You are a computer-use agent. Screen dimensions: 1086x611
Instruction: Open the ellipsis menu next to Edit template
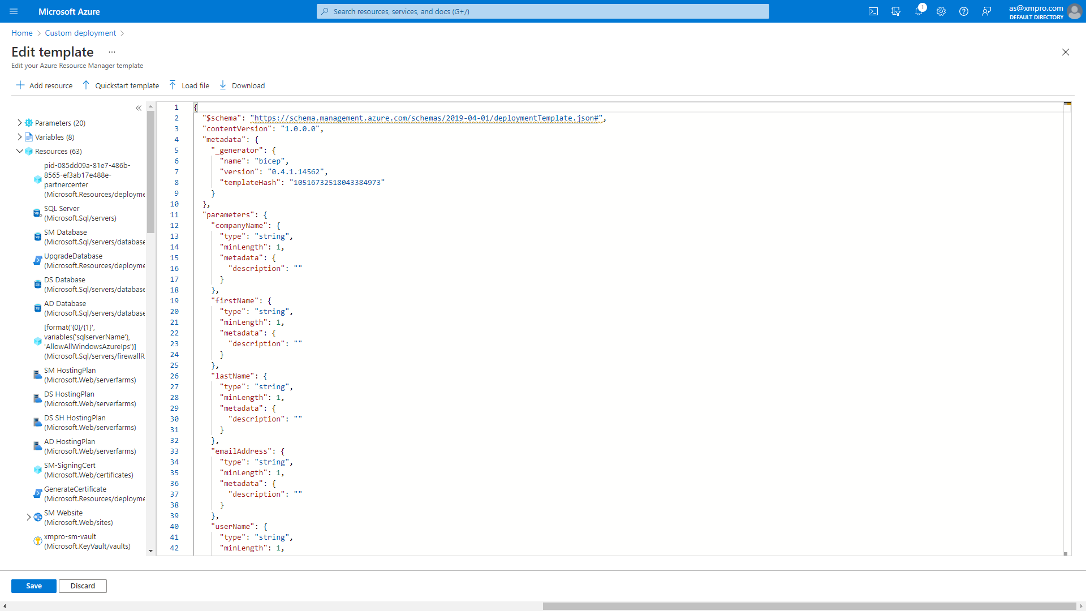tap(112, 51)
